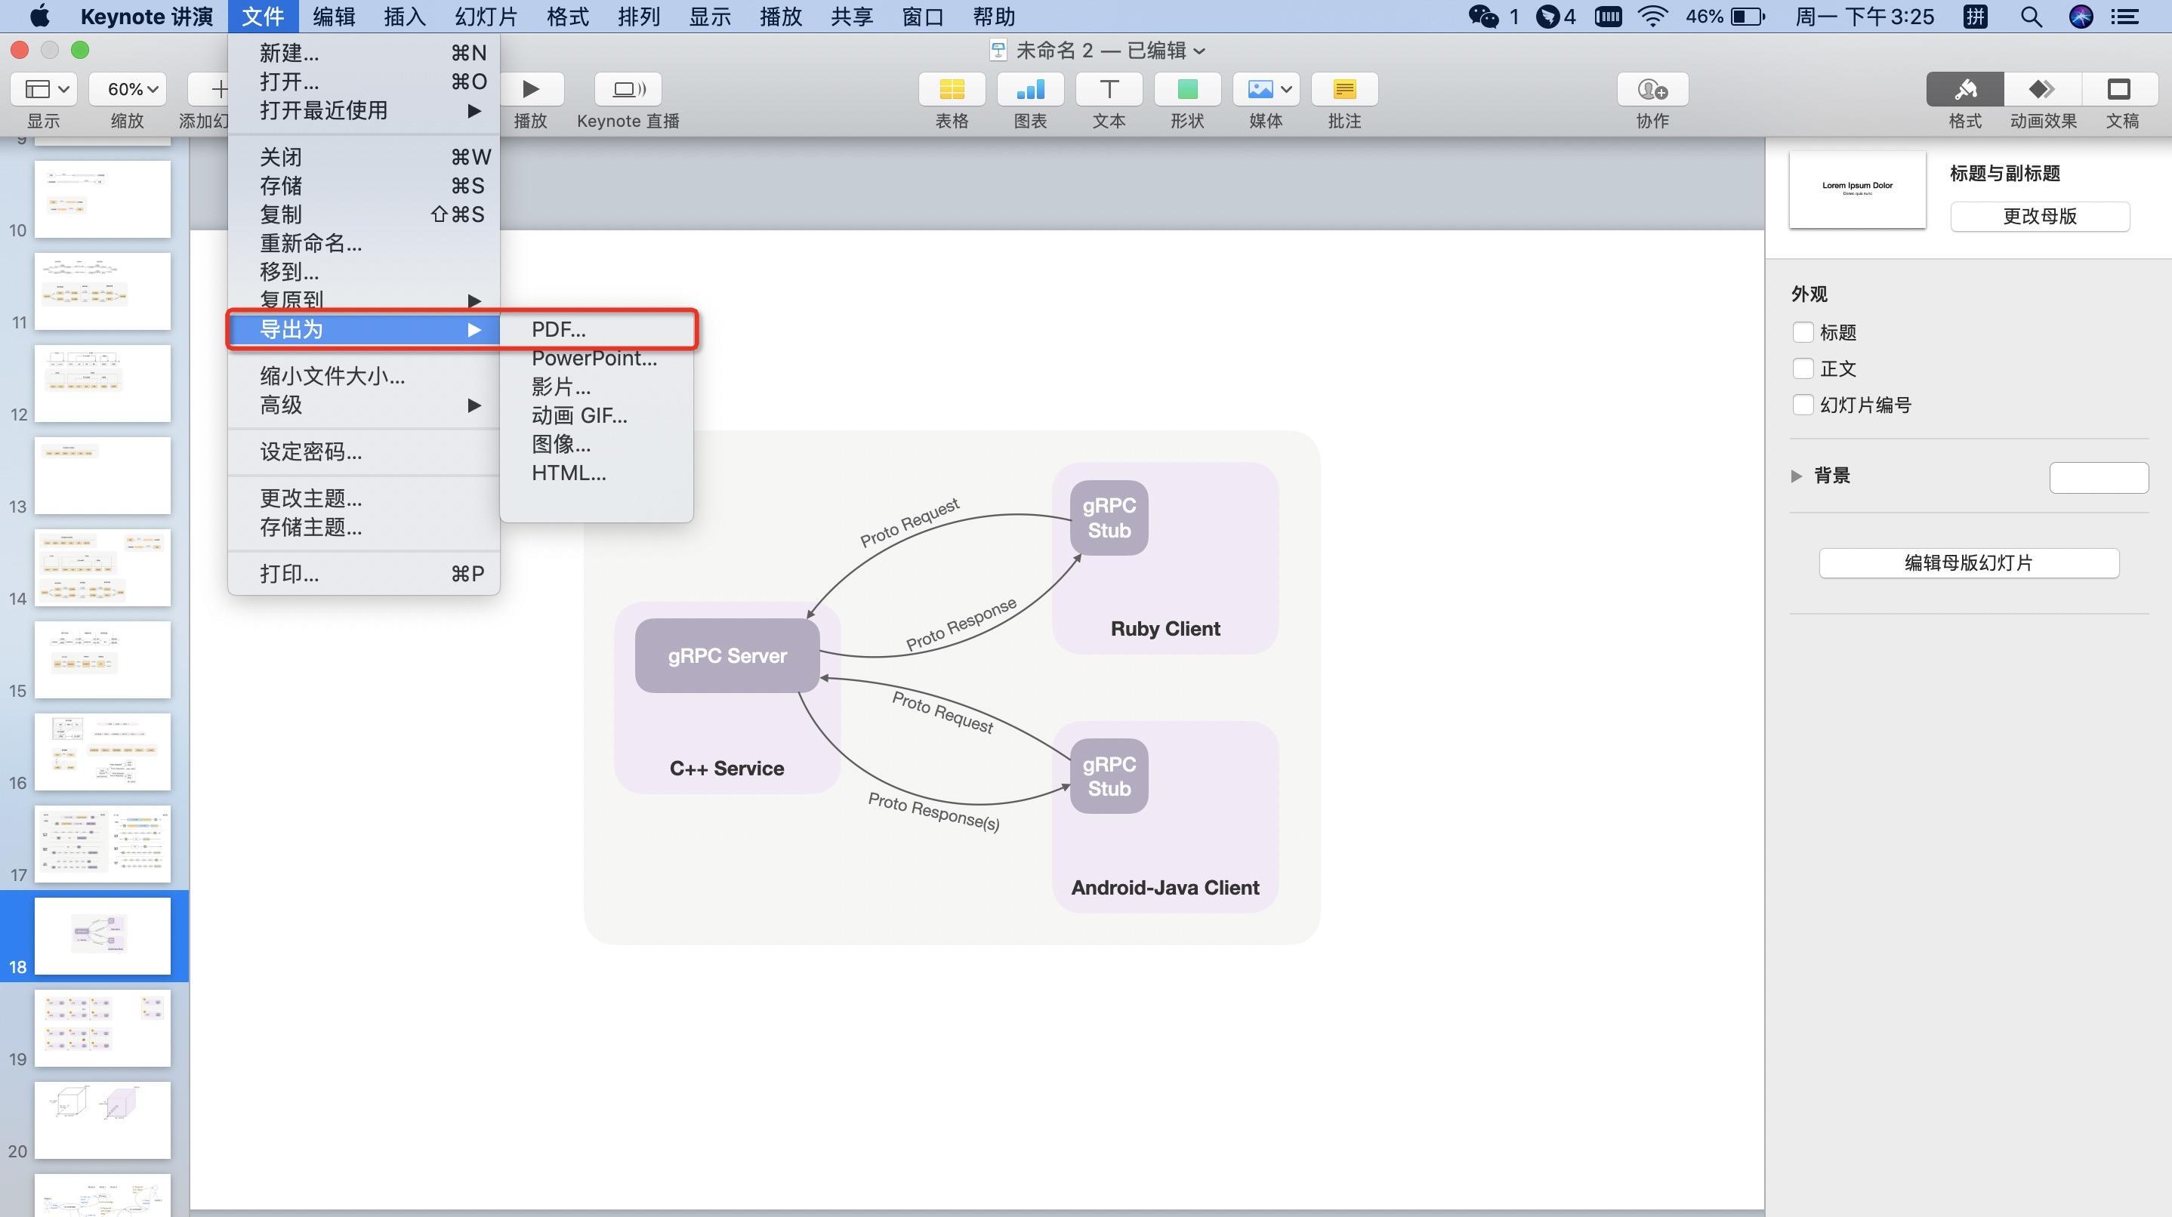Open Spotlight search
The image size is (2172, 1217).
click(2032, 16)
